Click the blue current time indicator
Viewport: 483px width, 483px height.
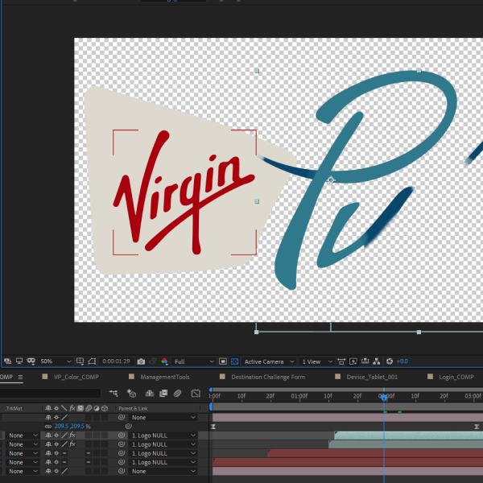384,398
